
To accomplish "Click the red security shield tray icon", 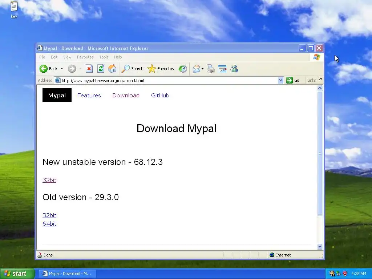I will click(x=345, y=274).
